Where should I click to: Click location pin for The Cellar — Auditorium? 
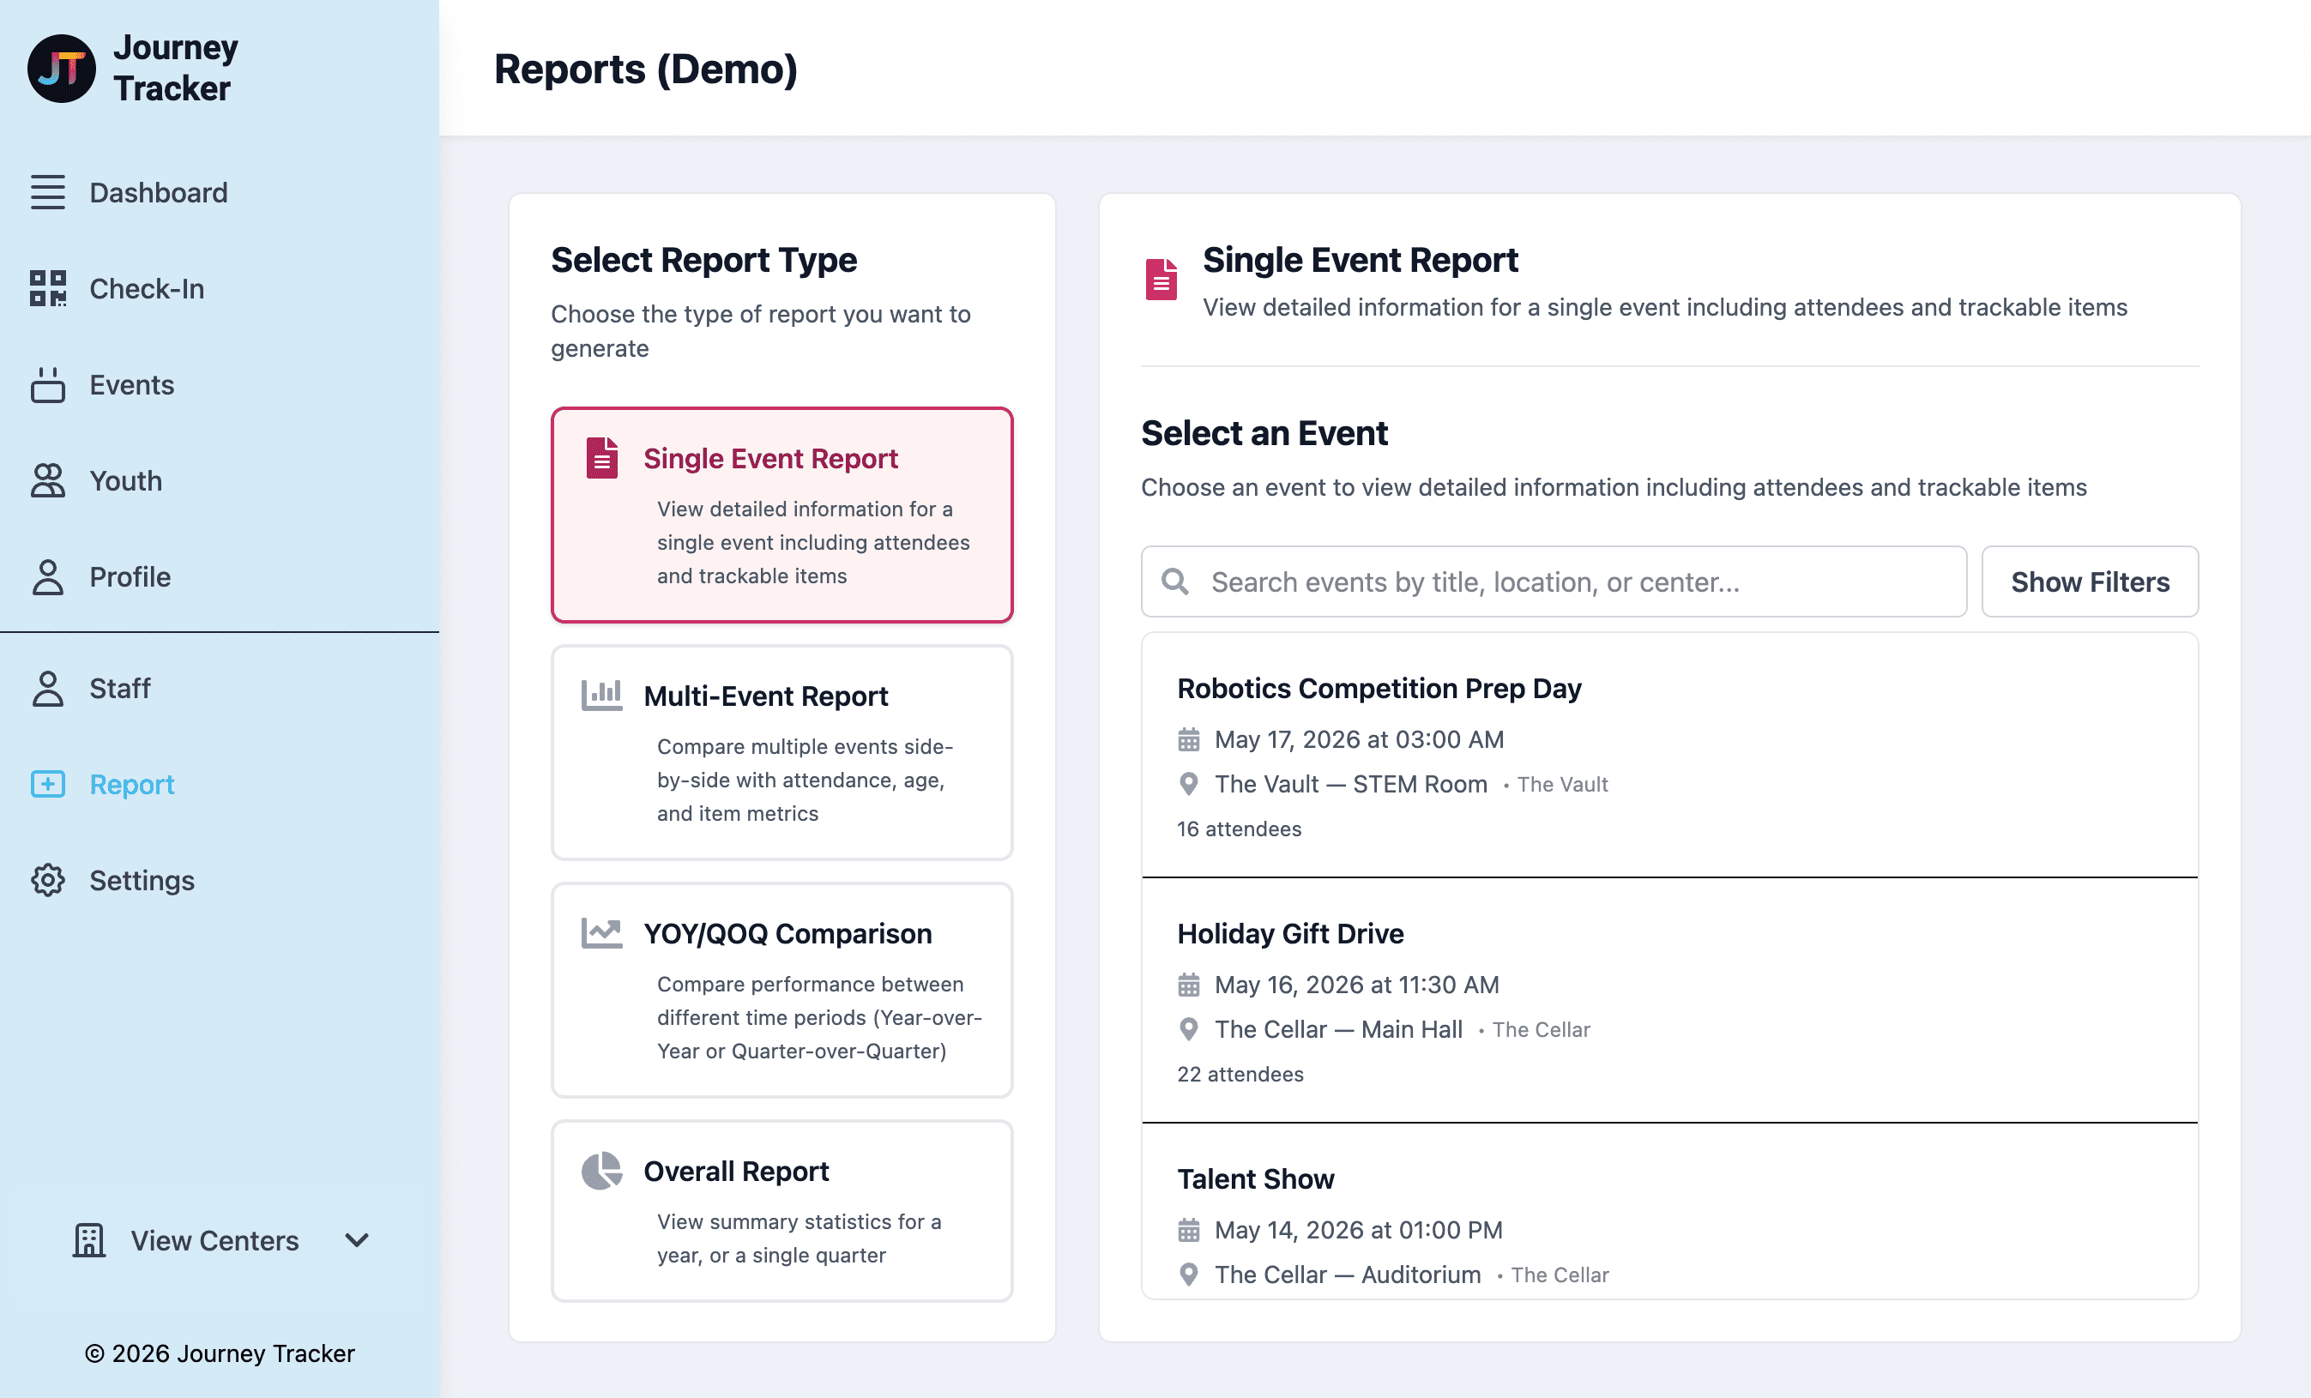(1188, 1275)
